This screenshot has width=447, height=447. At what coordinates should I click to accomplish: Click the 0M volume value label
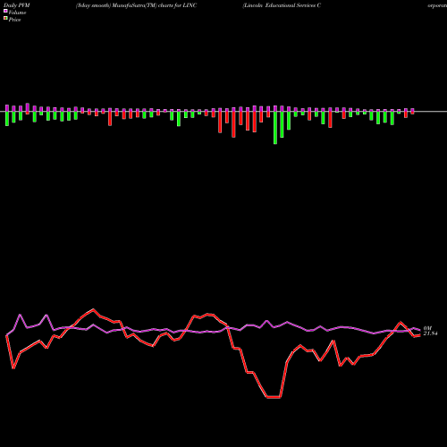pyautogui.click(x=427, y=328)
